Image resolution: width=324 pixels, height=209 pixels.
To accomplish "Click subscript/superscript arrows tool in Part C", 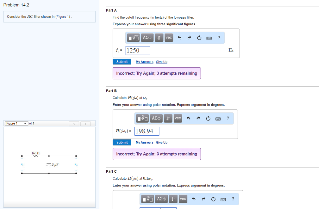I will point(173,199).
